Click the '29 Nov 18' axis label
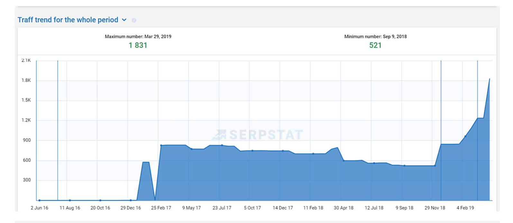This screenshot has height=223, width=513. (x=435, y=208)
